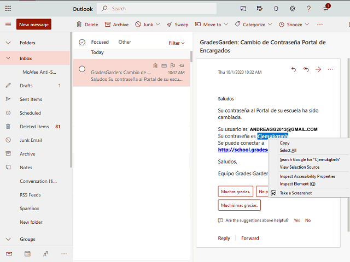Open the Deleted Items folder
The height and width of the screenshot is (262, 350).
[x=35, y=127]
